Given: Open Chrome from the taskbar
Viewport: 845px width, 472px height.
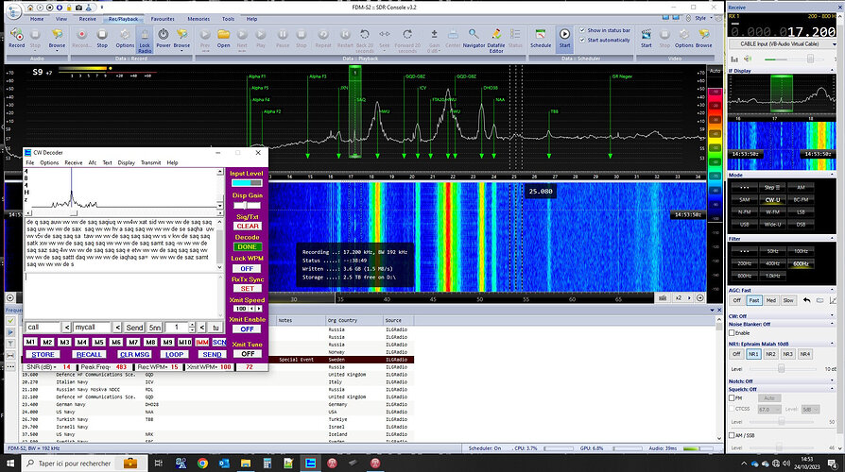Looking at the screenshot, I should [202, 463].
